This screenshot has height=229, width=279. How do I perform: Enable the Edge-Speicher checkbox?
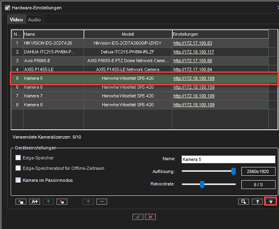coord(18,158)
